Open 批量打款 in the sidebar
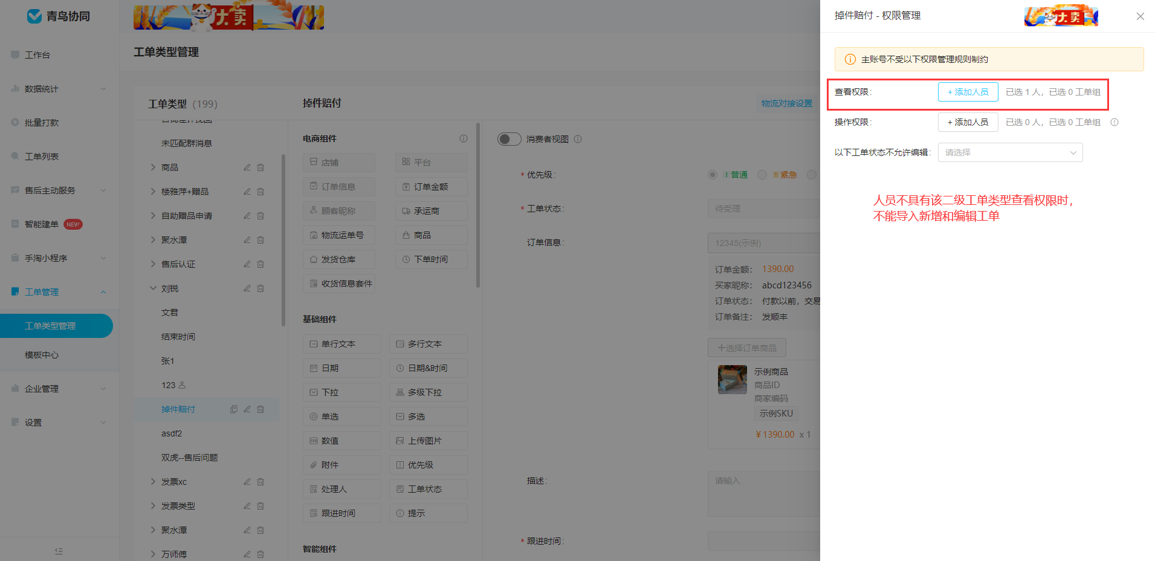Screen dimensions: 1155x561 (x=42, y=123)
